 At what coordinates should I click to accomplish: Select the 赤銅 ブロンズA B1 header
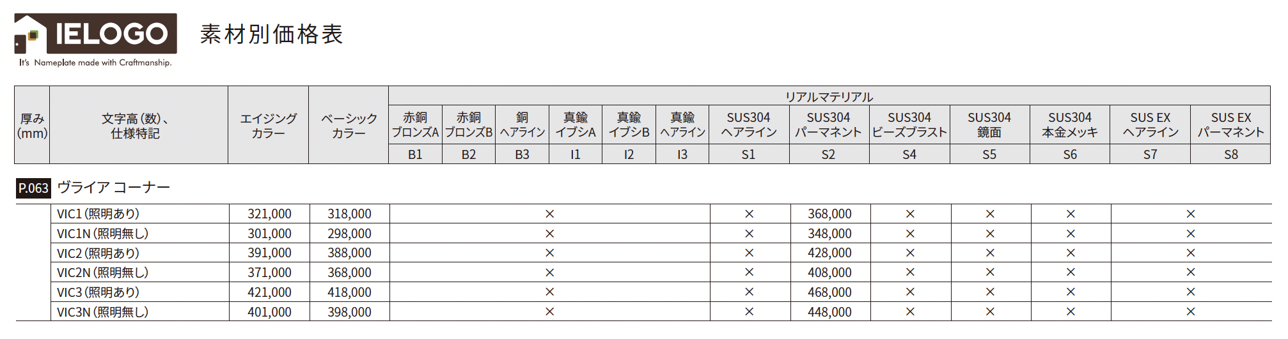(415, 124)
